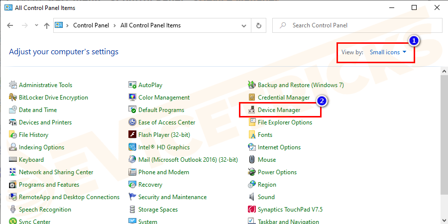Image resolution: width=448 pixels, height=224 pixels.
Task: Click the Keyboard icon
Action: pyautogui.click(x=13, y=159)
